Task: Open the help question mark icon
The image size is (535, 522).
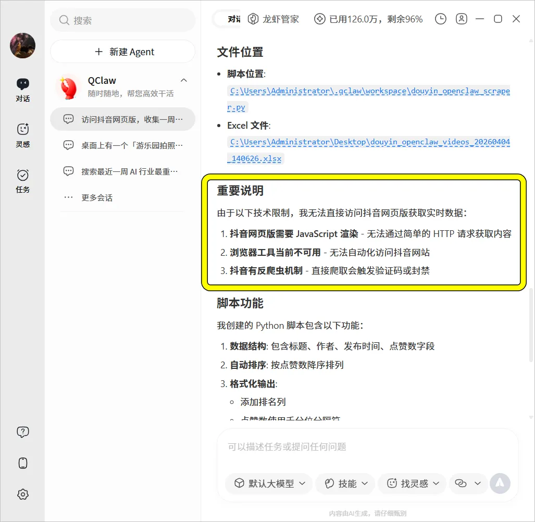Action: pos(23,432)
